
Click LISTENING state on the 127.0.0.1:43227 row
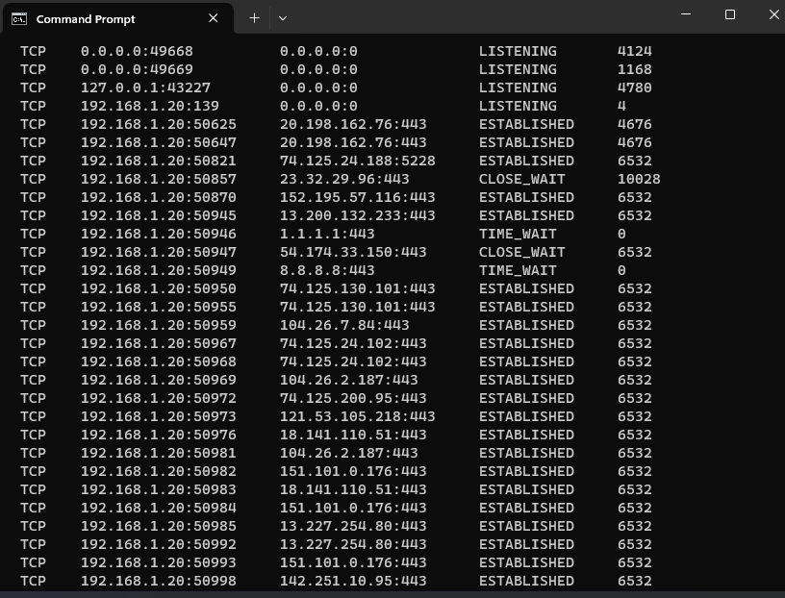coord(518,87)
